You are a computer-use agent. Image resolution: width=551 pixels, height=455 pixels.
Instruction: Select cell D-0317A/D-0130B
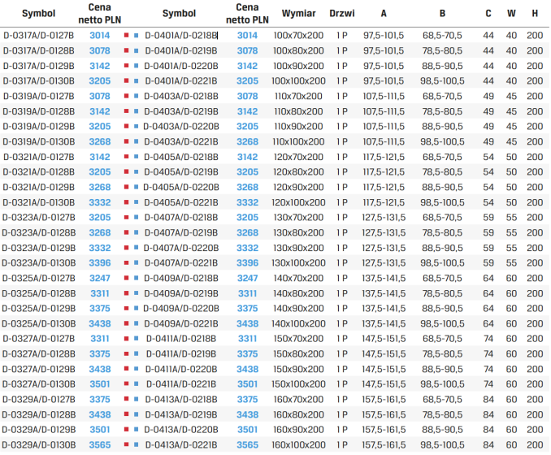(x=39, y=81)
